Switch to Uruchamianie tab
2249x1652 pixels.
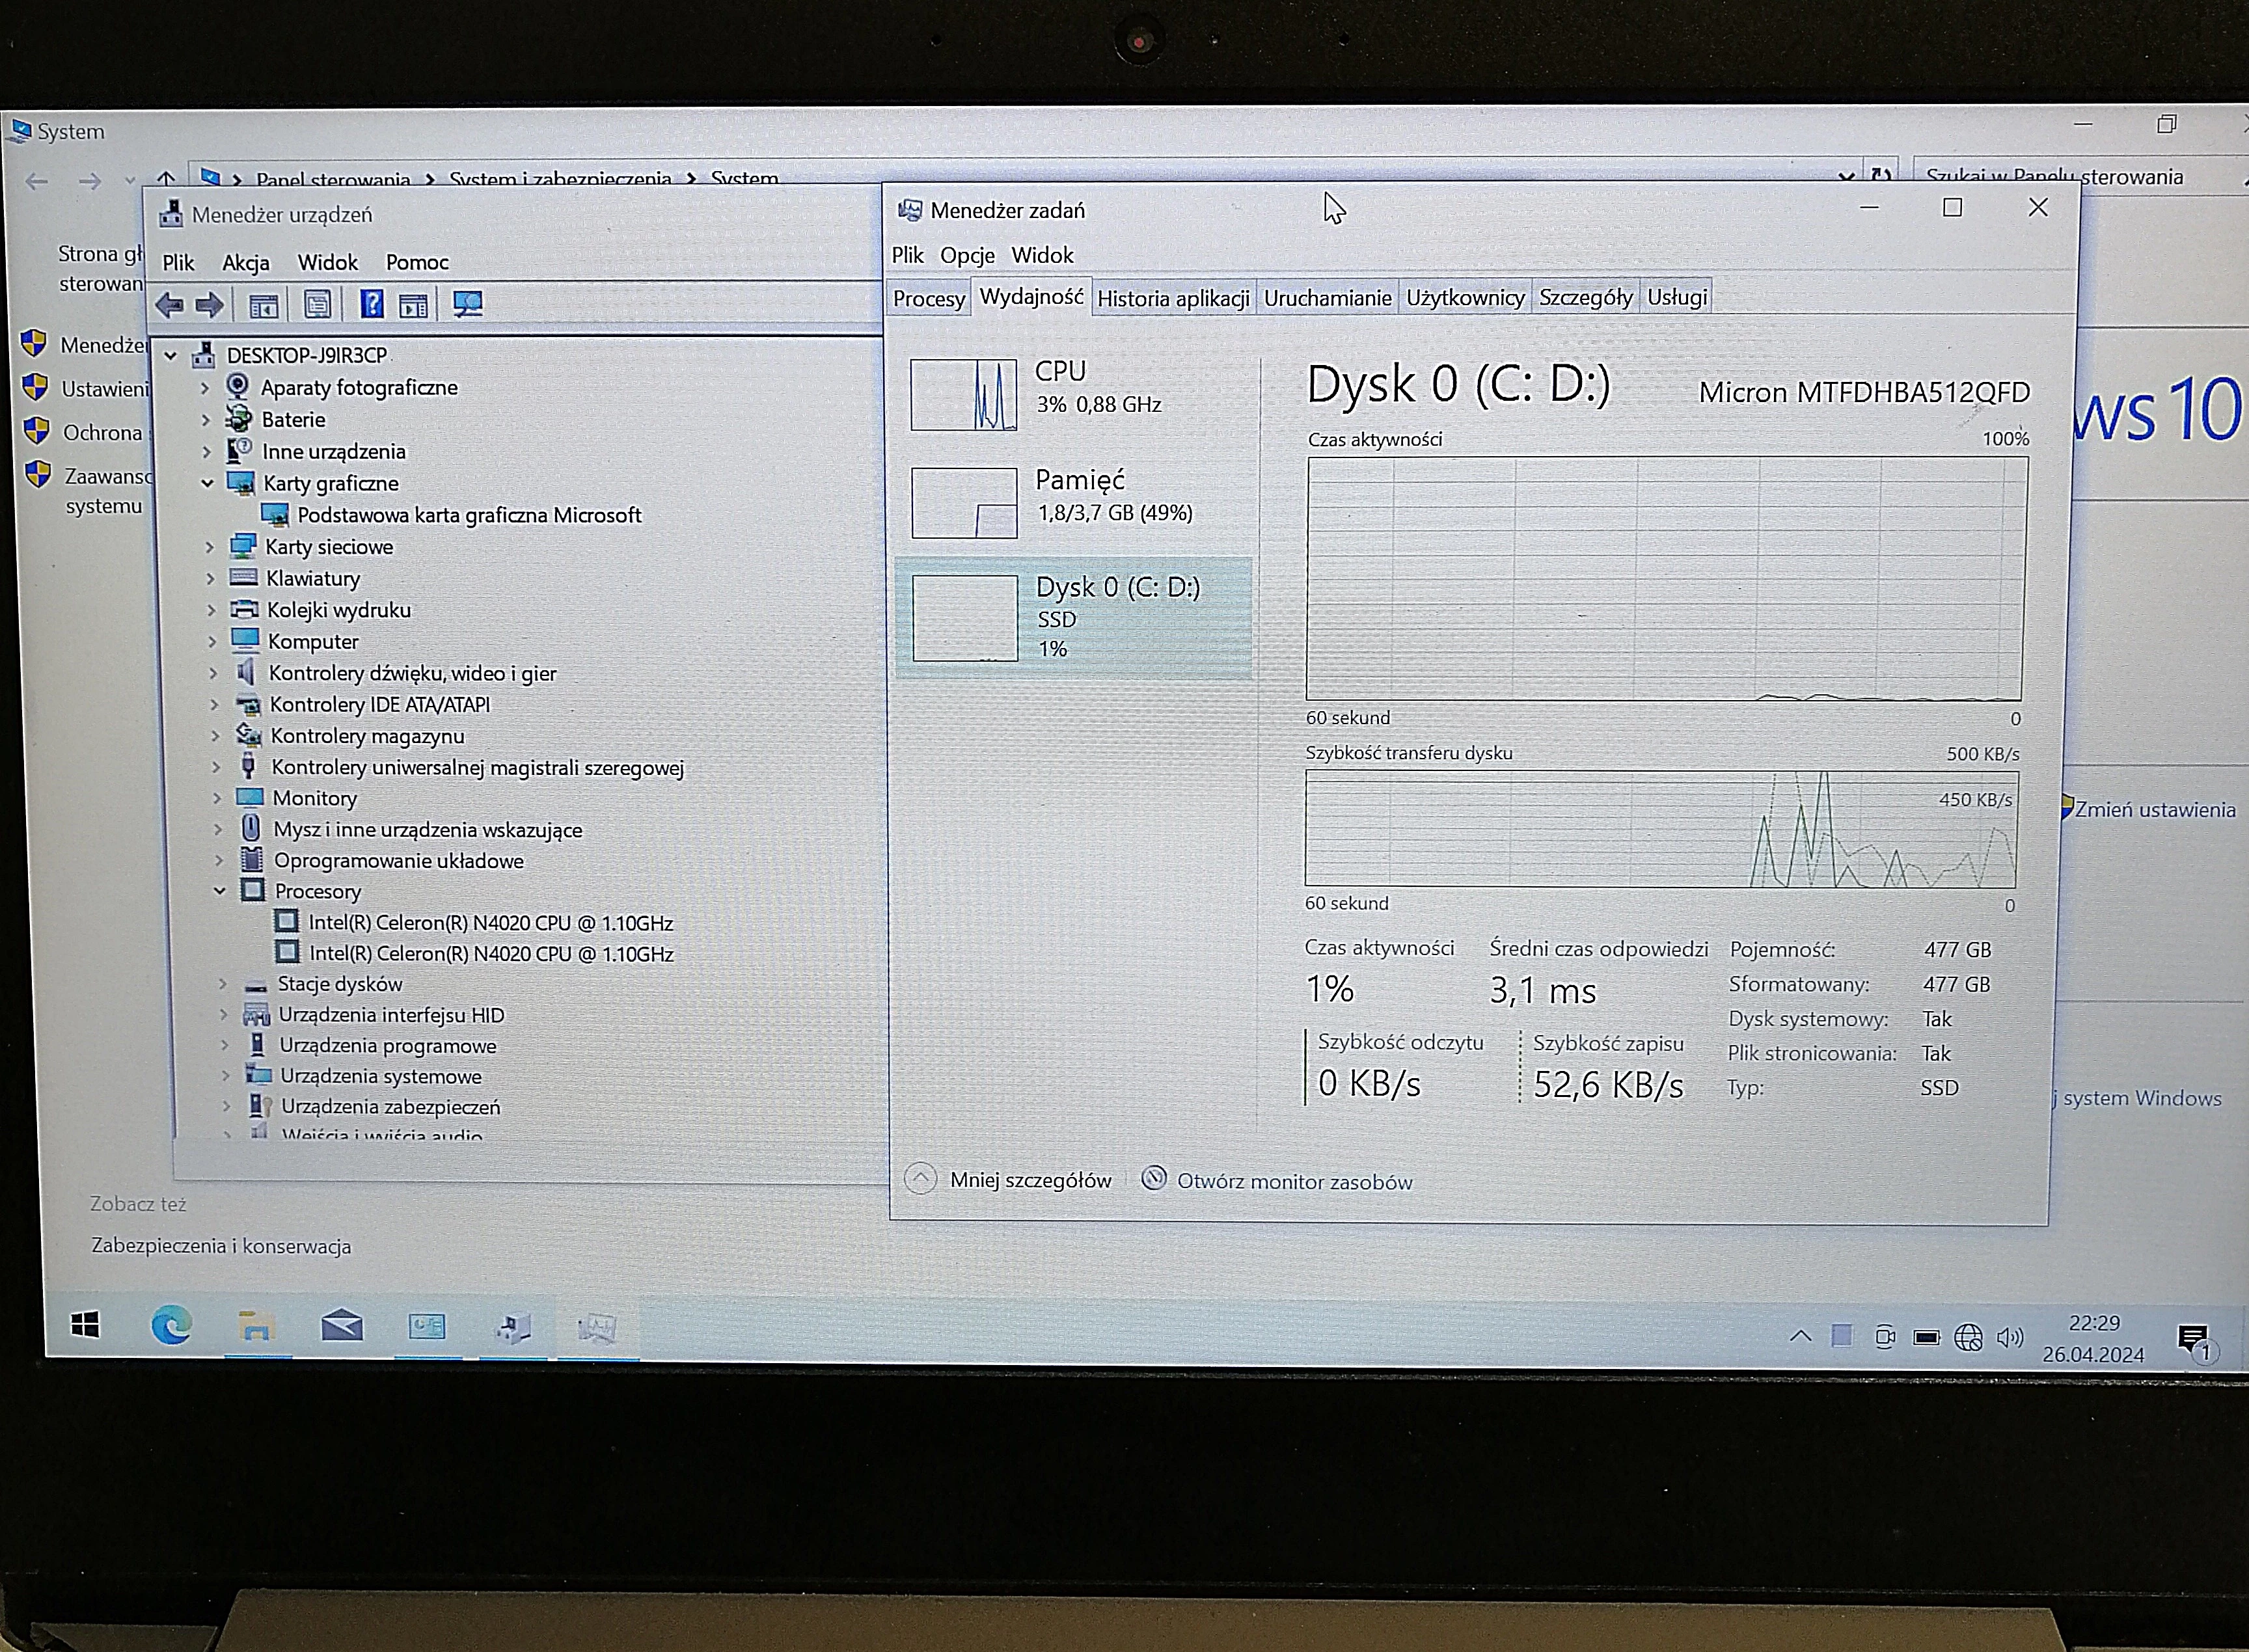point(1327,298)
